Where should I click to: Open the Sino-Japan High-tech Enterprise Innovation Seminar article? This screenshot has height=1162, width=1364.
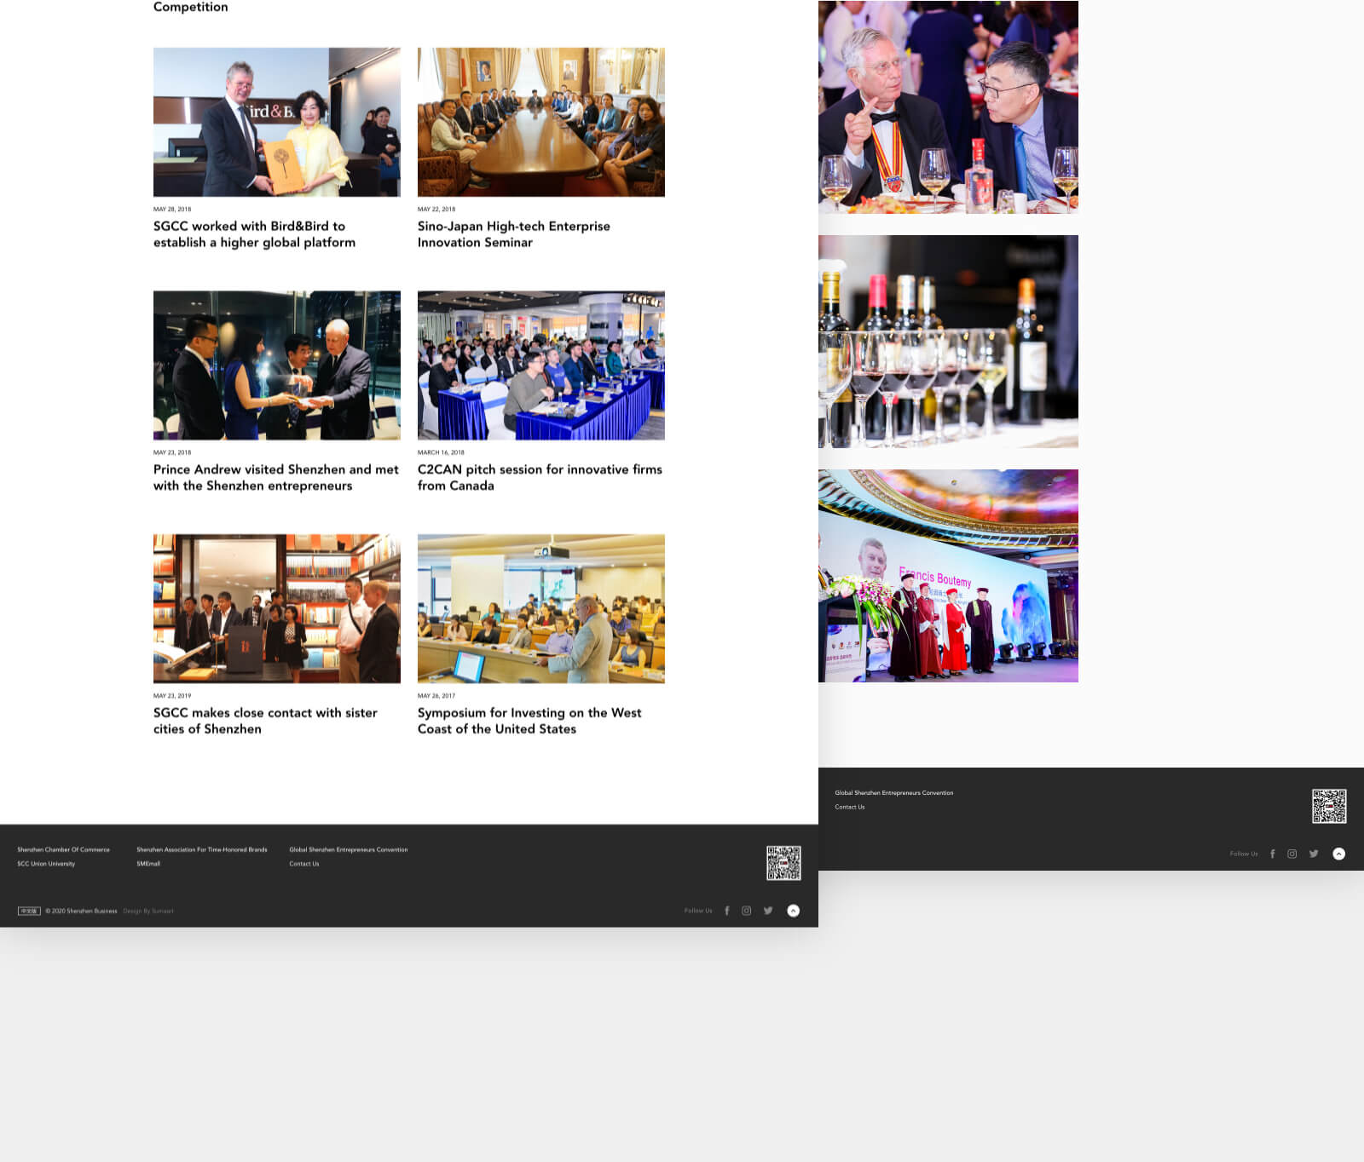point(513,234)
